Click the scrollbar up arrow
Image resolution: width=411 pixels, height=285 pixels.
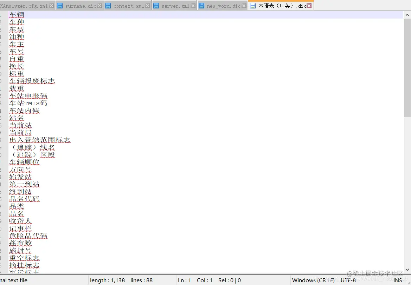407,15
